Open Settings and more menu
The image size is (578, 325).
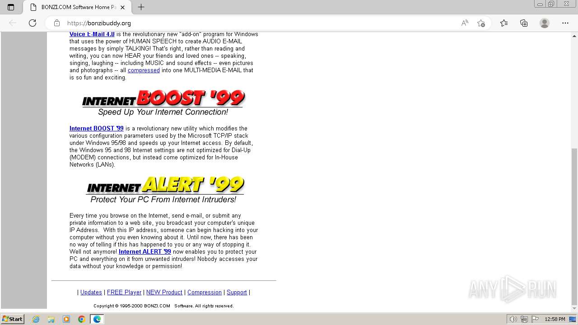(565, 23)
